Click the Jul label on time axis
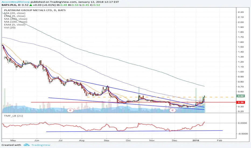 tap(61, 140)
